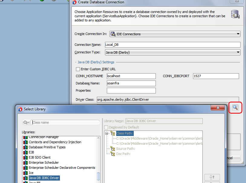The height and width of the screenshot is (183, 246).
Task: Click the magnifier browse driver library button
Action: [x=235, y=108]
